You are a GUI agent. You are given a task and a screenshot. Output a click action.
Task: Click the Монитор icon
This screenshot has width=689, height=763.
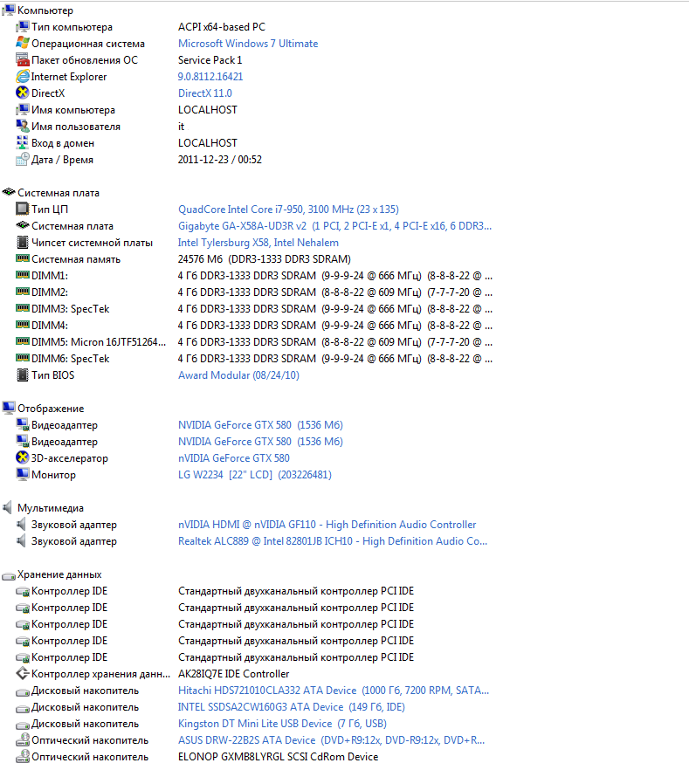point(23,474)
